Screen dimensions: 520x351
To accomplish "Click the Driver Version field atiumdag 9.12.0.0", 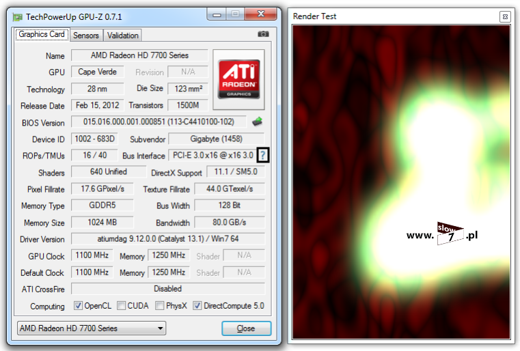I will point(168,239).
